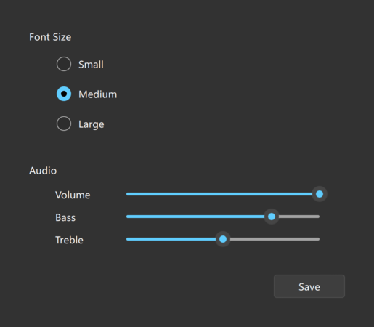Pick the Large font size radio button
374x327 pixels.
pyautogui.click(x=64, y=124)
